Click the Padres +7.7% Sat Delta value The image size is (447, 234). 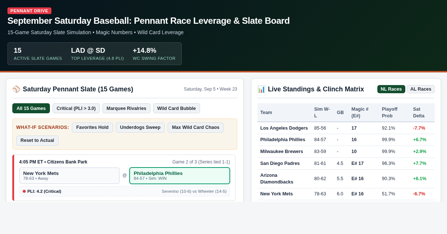420,164
